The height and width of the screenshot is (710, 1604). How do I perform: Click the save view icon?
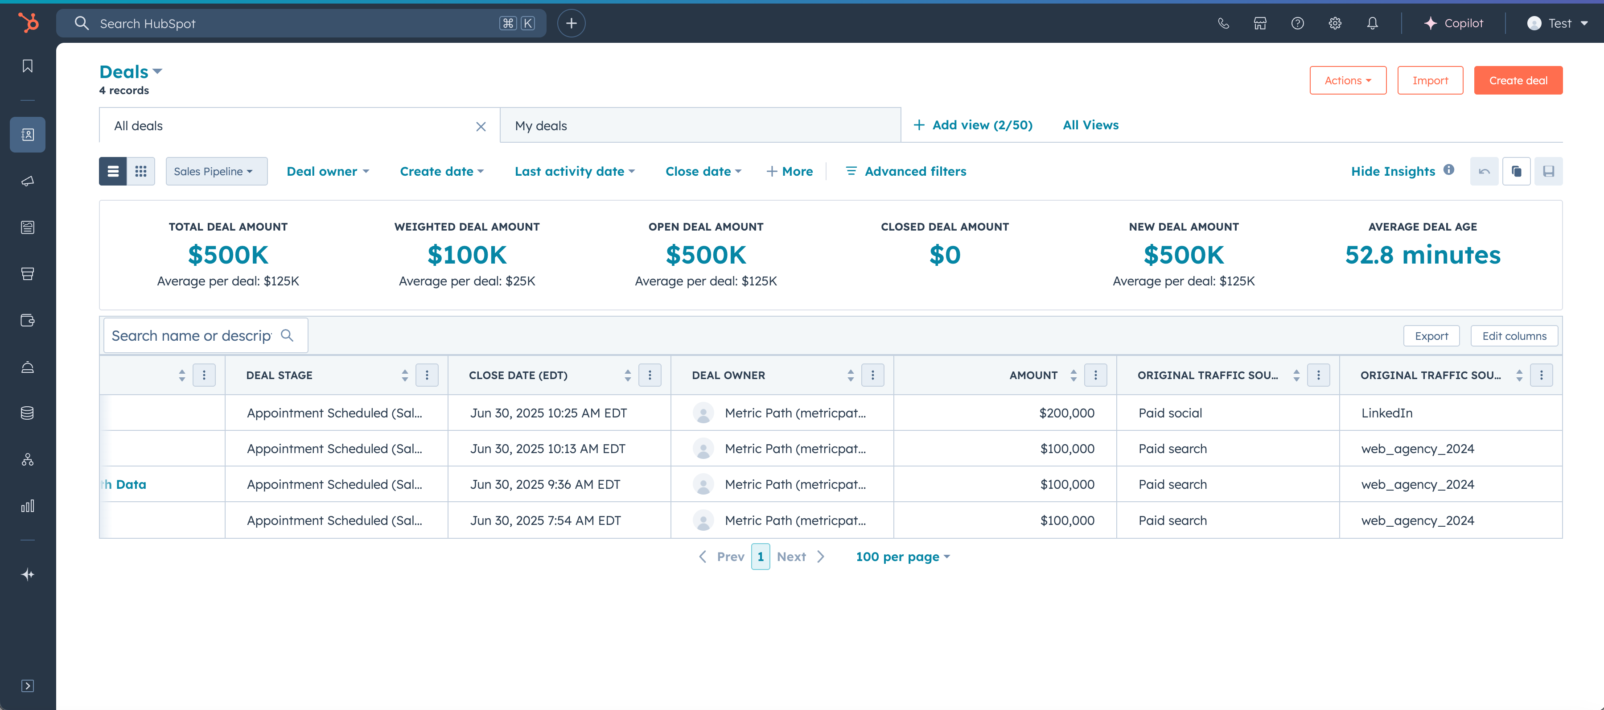coord(1549,171)
